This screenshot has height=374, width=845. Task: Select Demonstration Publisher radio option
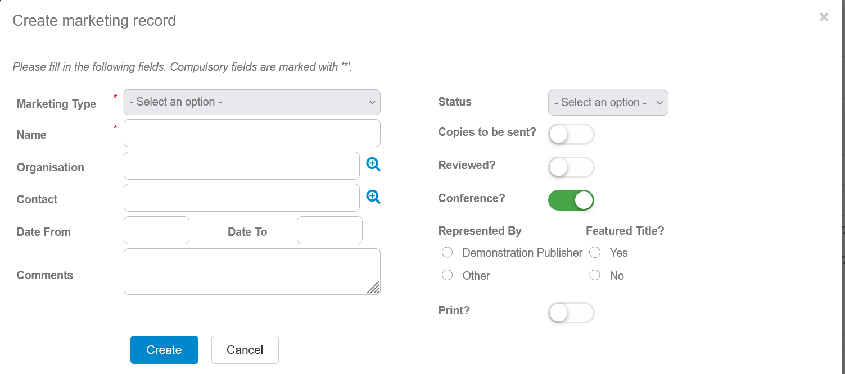[x=448, y=253]
